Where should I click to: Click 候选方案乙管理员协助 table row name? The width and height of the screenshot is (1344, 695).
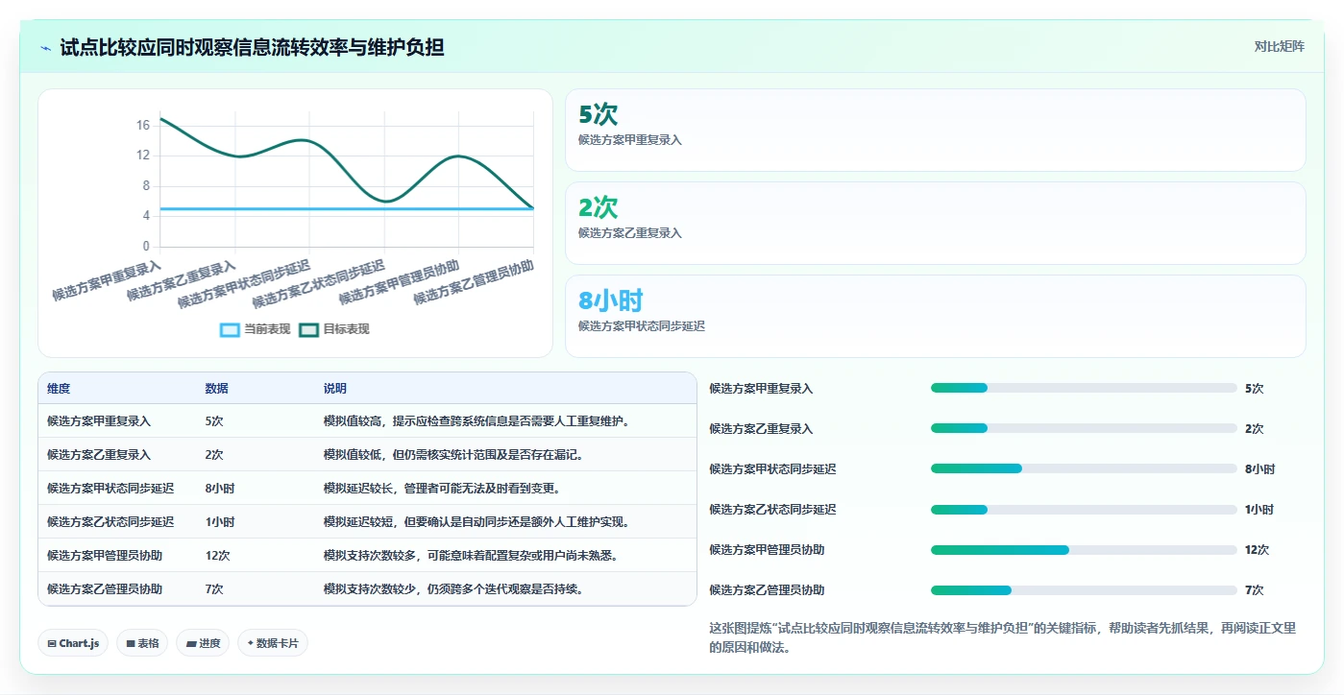[x=105, y=589]
